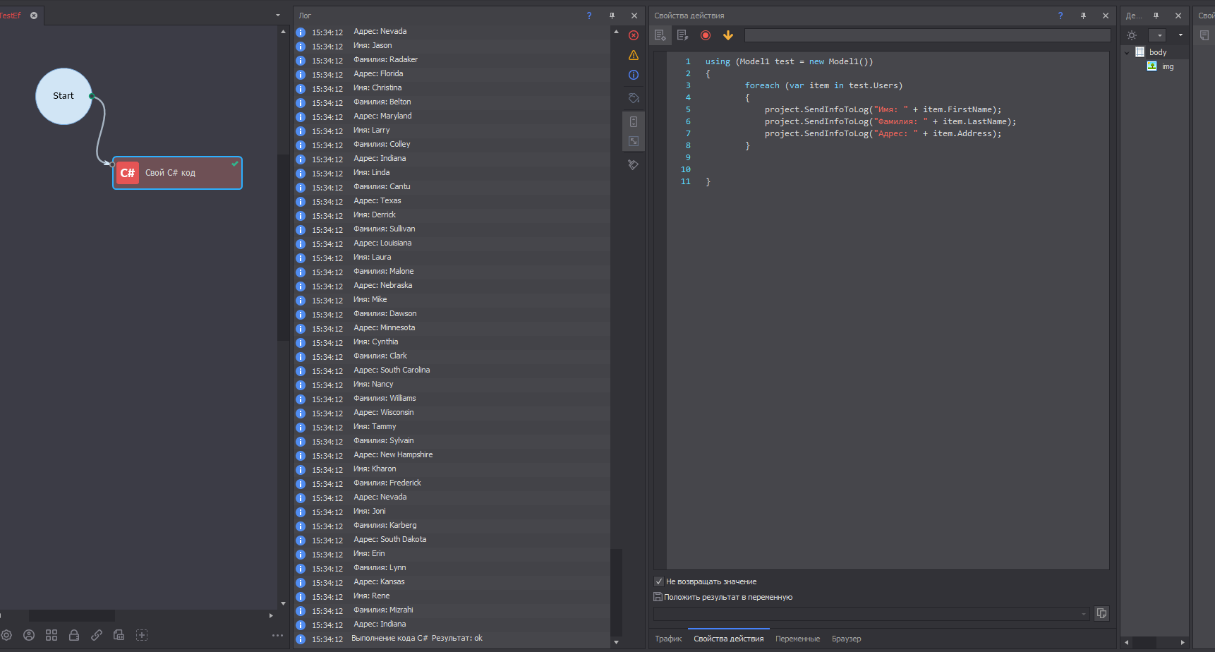Uncheck 'Не возвращать значение' checkbox

click(659, 581)
